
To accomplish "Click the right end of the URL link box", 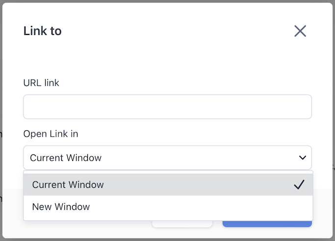I will [300, 107].
